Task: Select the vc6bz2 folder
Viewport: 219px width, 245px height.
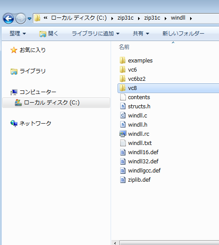Action: point(137,79)
